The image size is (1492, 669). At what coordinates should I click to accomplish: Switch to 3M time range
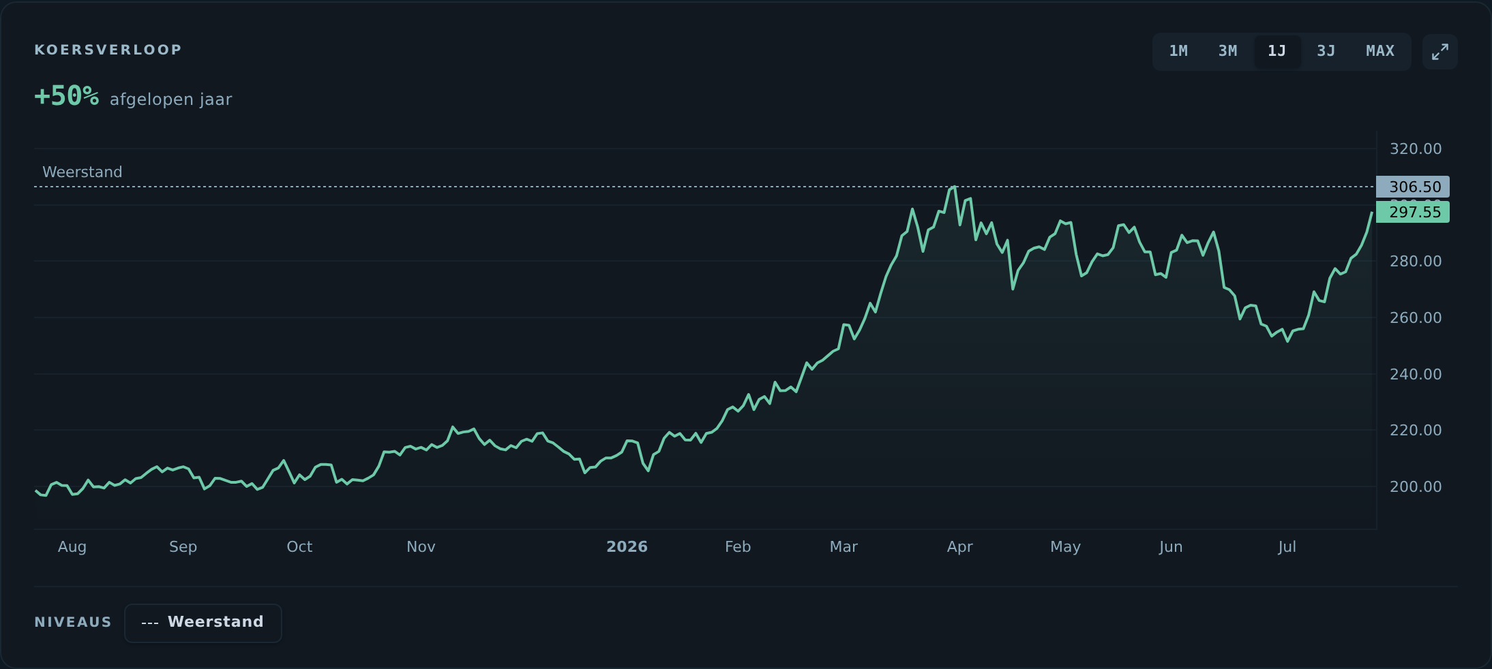(1227, 52)
